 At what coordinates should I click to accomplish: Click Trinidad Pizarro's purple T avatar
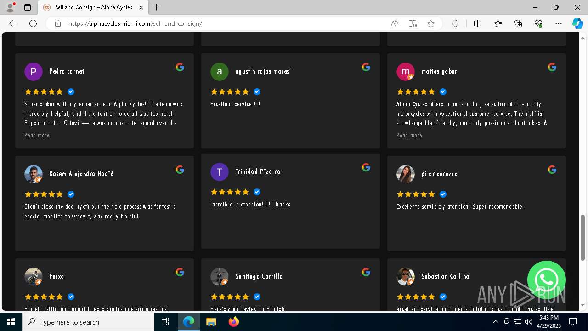[220, 172]
